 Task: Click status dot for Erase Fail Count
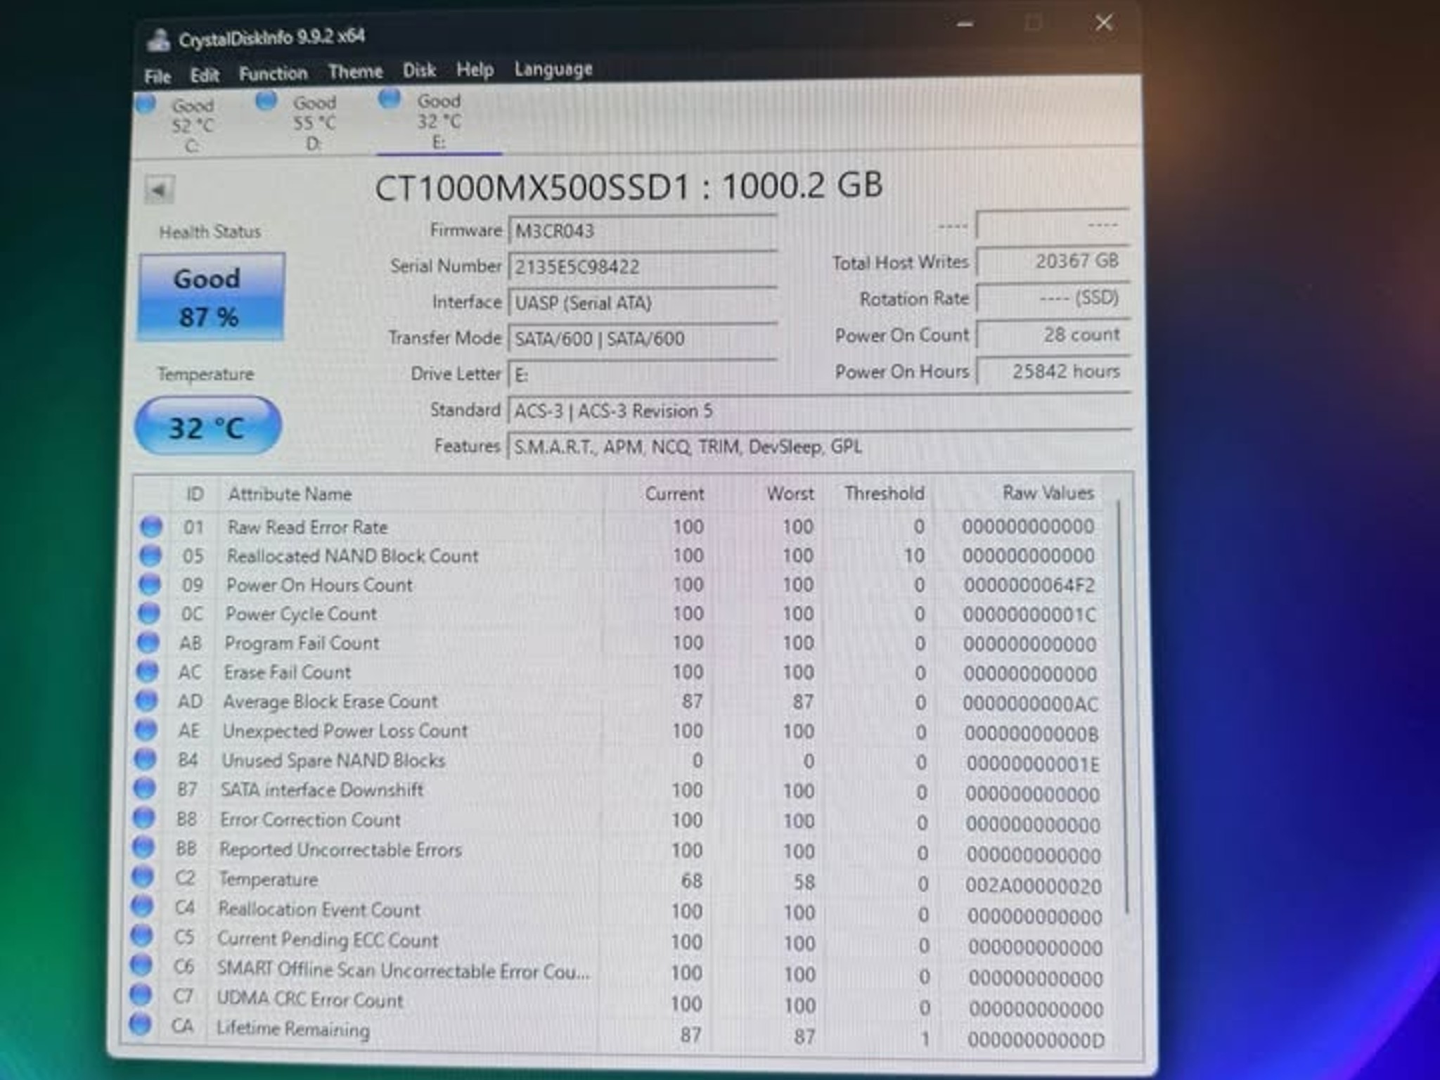pyautogui.click(x=148, y=671)
